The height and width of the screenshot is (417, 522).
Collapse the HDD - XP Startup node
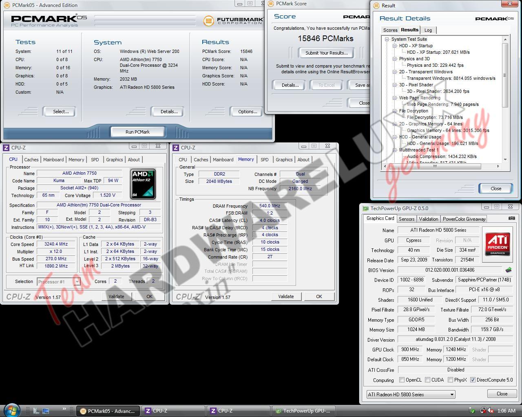tap(395, 46)
